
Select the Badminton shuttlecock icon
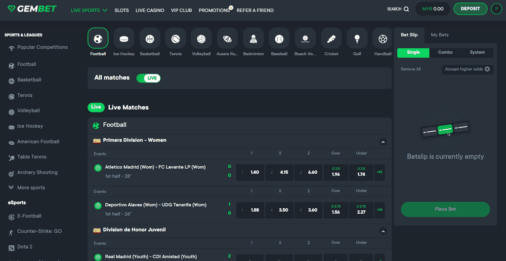point(253,38)
